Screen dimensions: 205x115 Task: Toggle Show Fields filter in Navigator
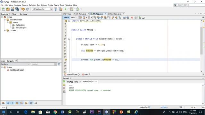pyautogui.click(x=8, y=103)
